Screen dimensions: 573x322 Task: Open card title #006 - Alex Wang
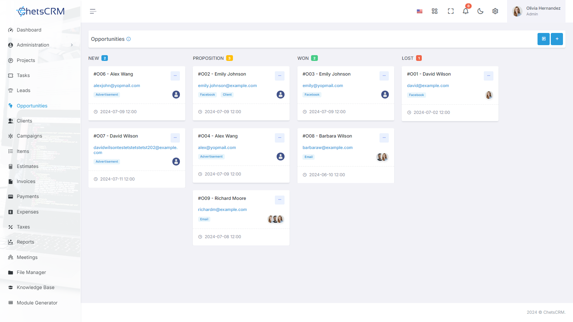click(113, 74)
